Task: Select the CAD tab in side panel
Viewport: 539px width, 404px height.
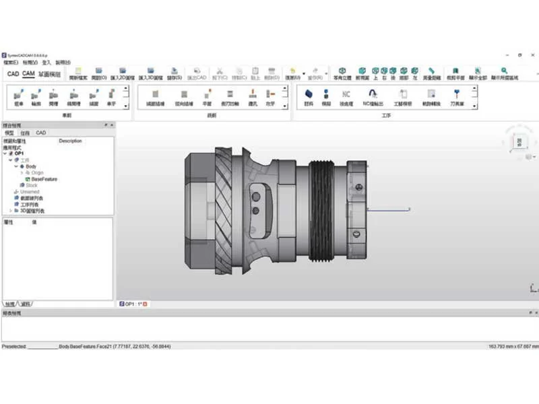Action: tap(41, 133)
